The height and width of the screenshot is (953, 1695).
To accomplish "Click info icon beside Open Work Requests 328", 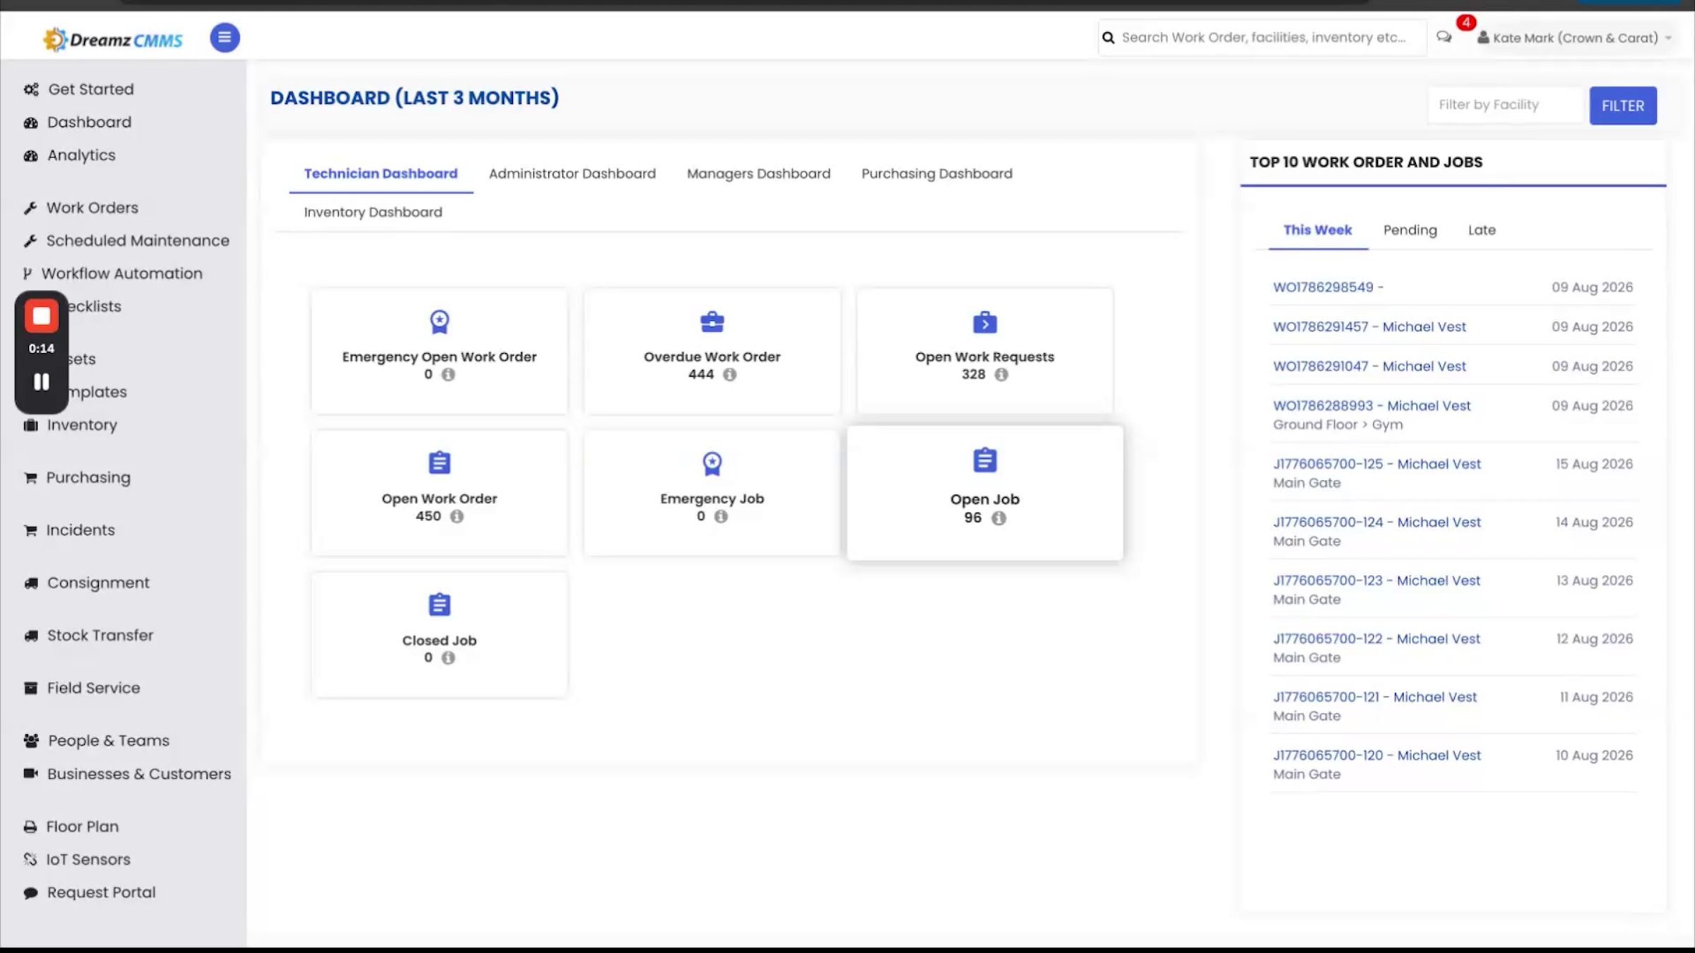I will pyautogui.click(x=1001, y=375).
